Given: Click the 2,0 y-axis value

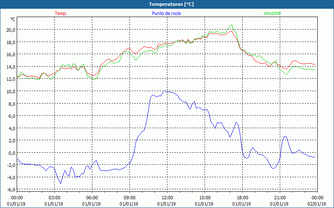Looking at the screenshot, I should click(12, 140).
